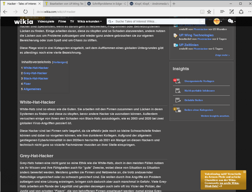Hide the Inhaltsverzeichnis via Verbergen
This screenshot has height=192, width=252.
(60, 62)
